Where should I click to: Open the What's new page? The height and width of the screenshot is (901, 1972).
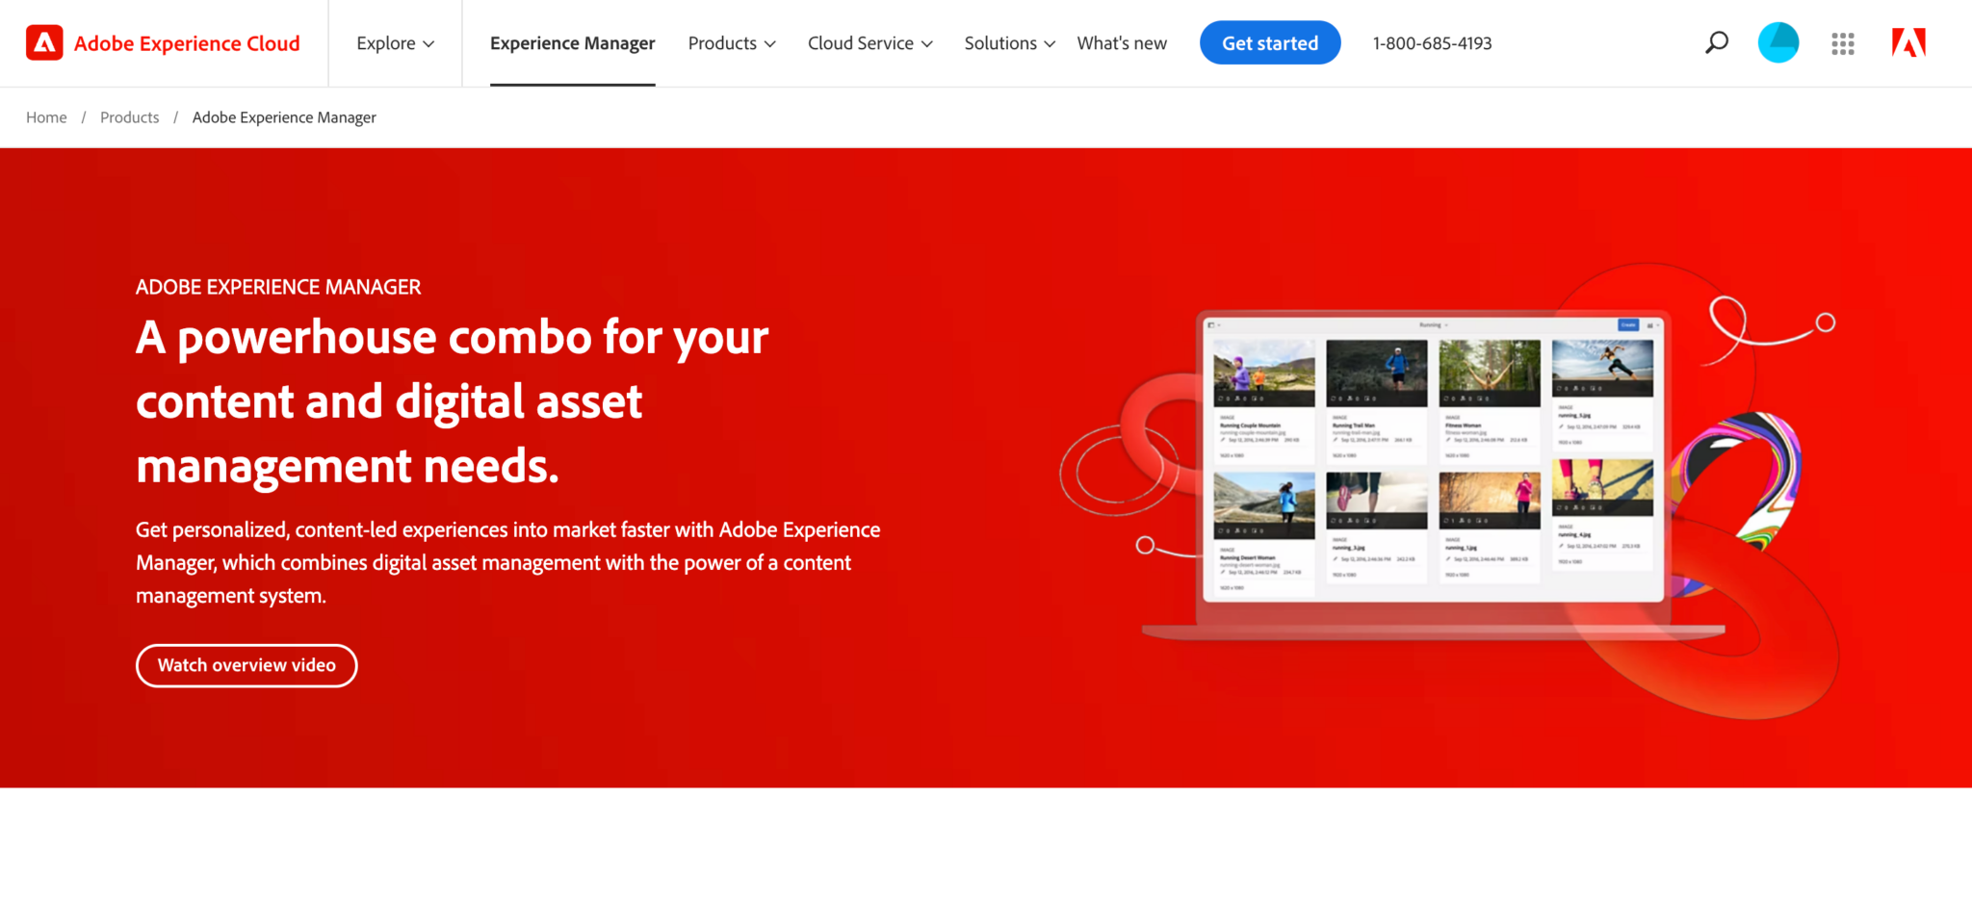pos(1122,42)
